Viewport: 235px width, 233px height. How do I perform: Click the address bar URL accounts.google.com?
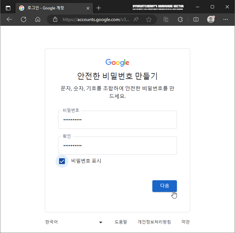point(96,19)
